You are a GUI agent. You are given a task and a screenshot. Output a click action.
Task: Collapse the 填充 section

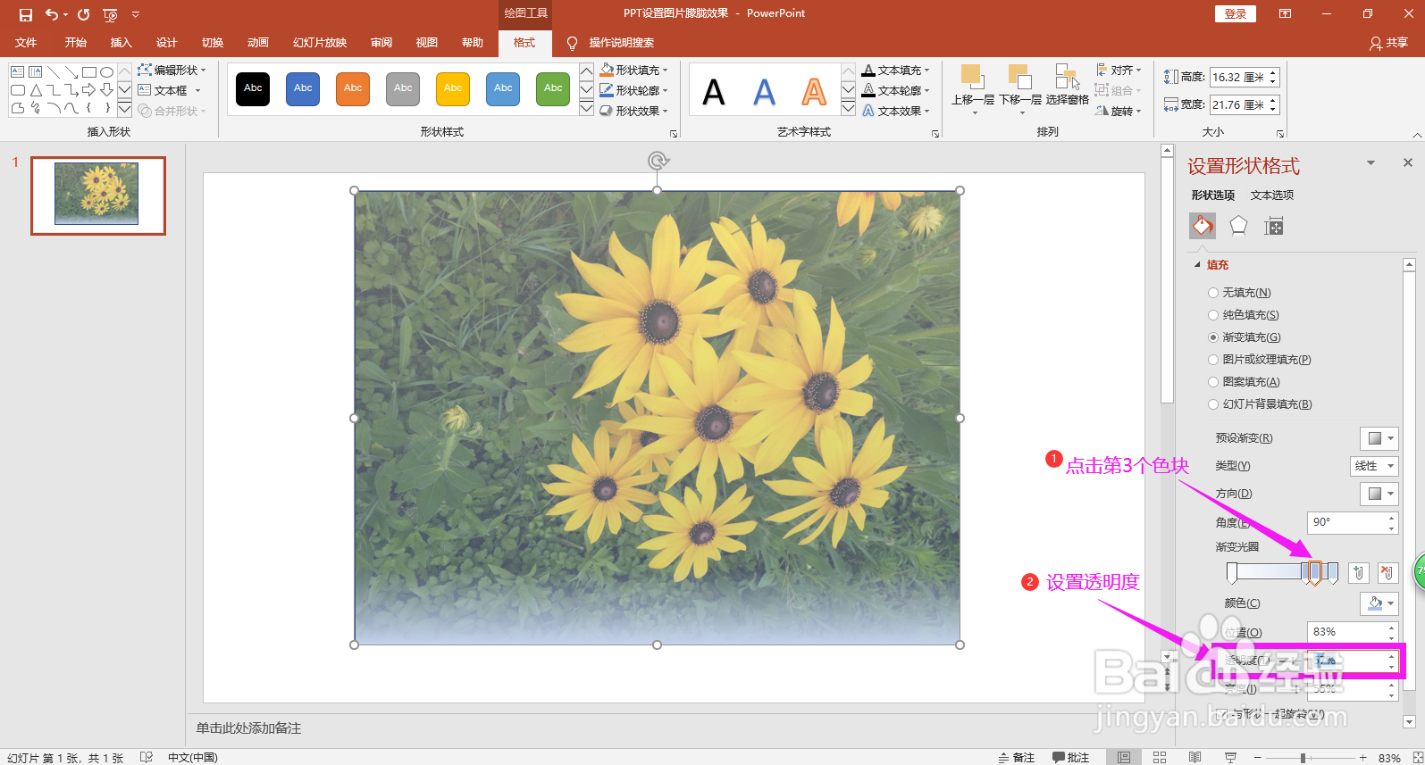tap(1197, 265)
